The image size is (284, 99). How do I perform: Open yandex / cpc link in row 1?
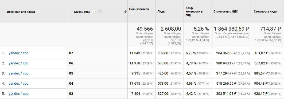coord(18,53)
